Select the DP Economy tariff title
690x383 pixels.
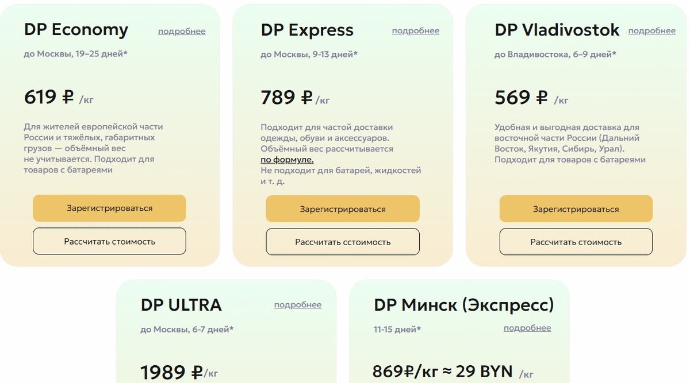[x=76, y=30]
